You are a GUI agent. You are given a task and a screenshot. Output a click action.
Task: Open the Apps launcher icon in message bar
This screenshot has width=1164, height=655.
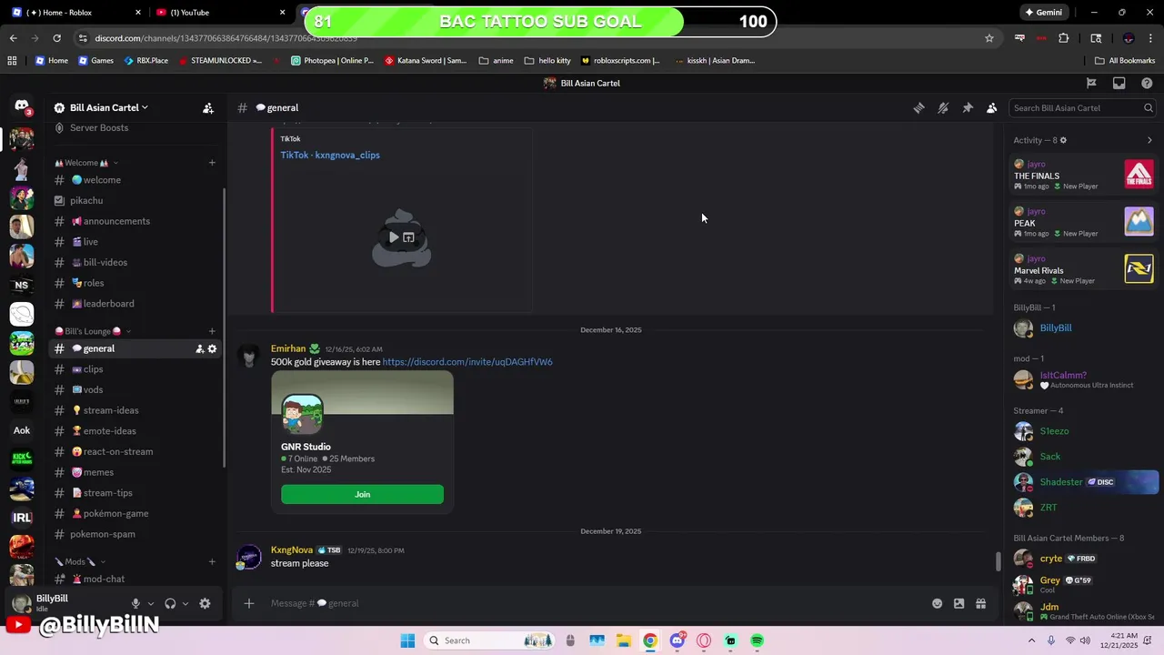click(981, 603)
